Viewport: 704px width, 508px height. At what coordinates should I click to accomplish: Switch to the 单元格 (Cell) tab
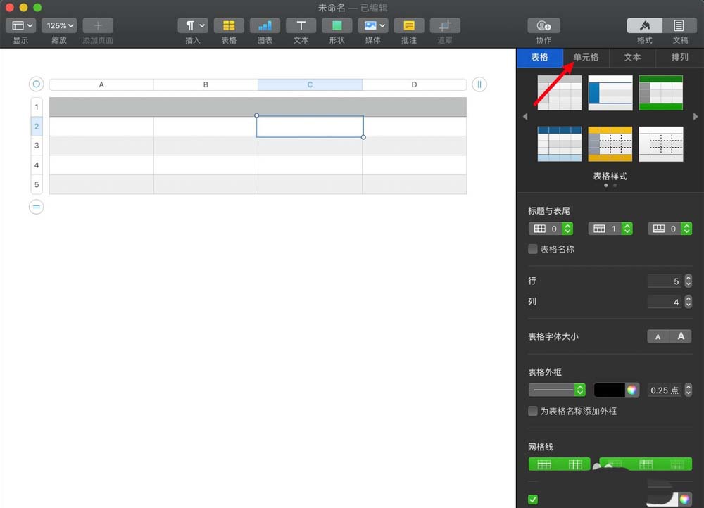pos(586,58)
